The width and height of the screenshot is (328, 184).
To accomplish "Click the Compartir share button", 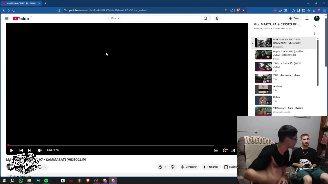I will pyautogui.click(x=189, y=167).
